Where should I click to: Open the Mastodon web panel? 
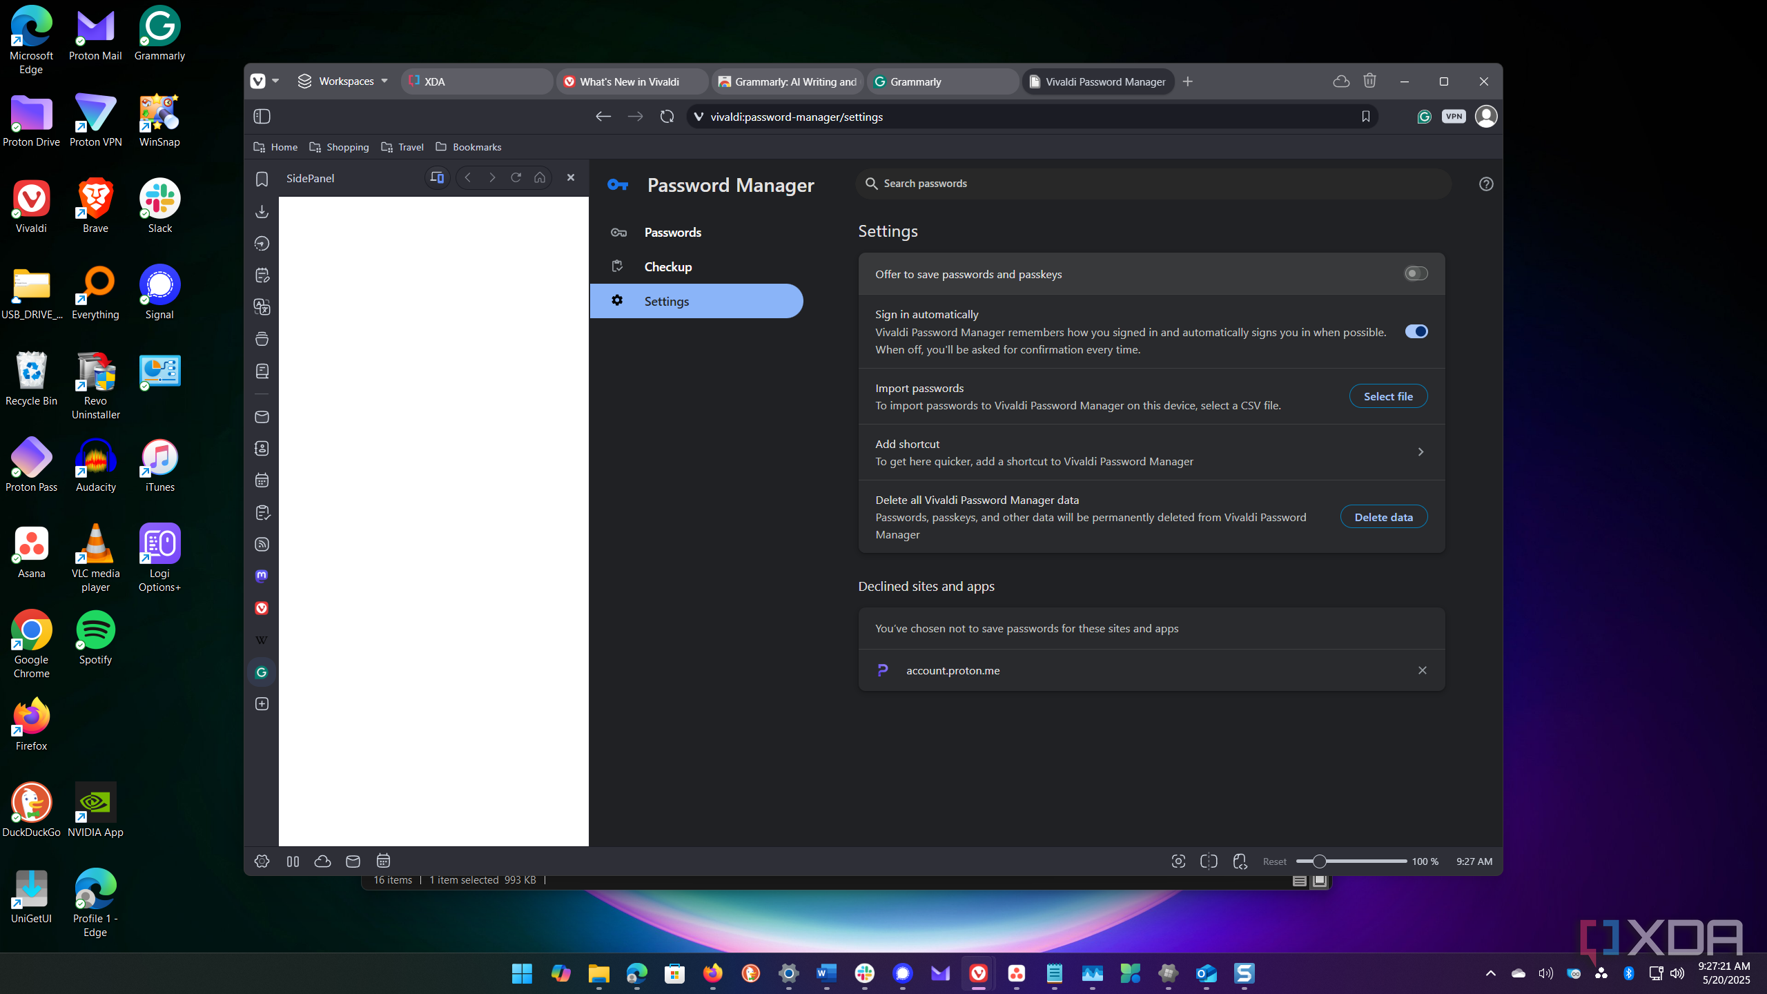coord(262,576)
